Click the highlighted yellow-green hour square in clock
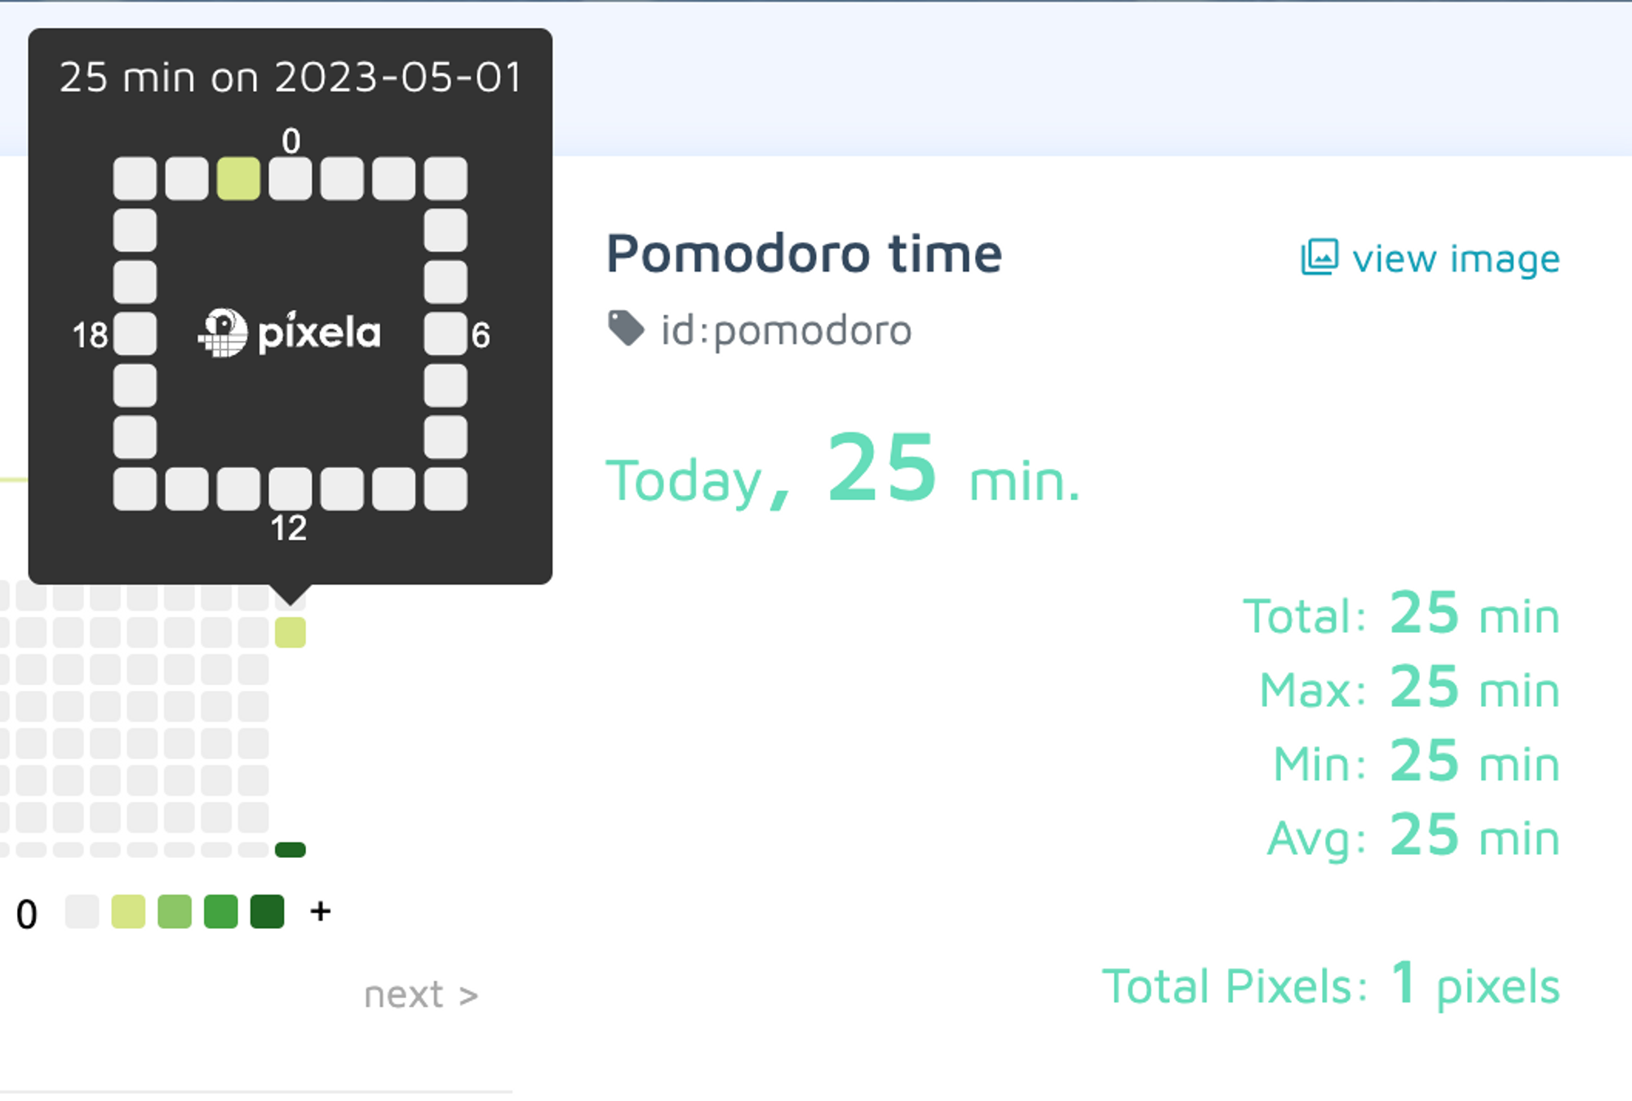 point(238,179)
